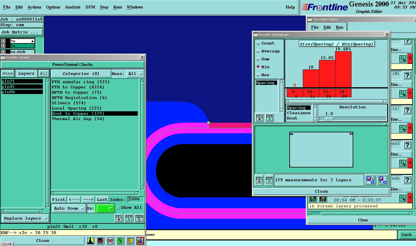The height and width of the screenshot is (246, 416).
Task: Select the Average radio option
Action: (x=268, y=51)
